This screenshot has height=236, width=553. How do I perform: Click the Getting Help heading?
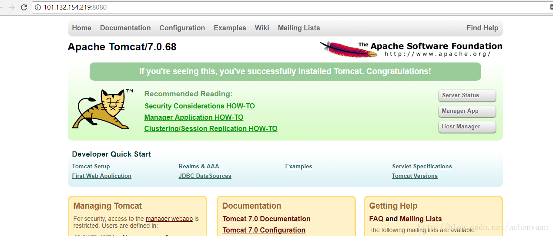[x=393, y=206]
